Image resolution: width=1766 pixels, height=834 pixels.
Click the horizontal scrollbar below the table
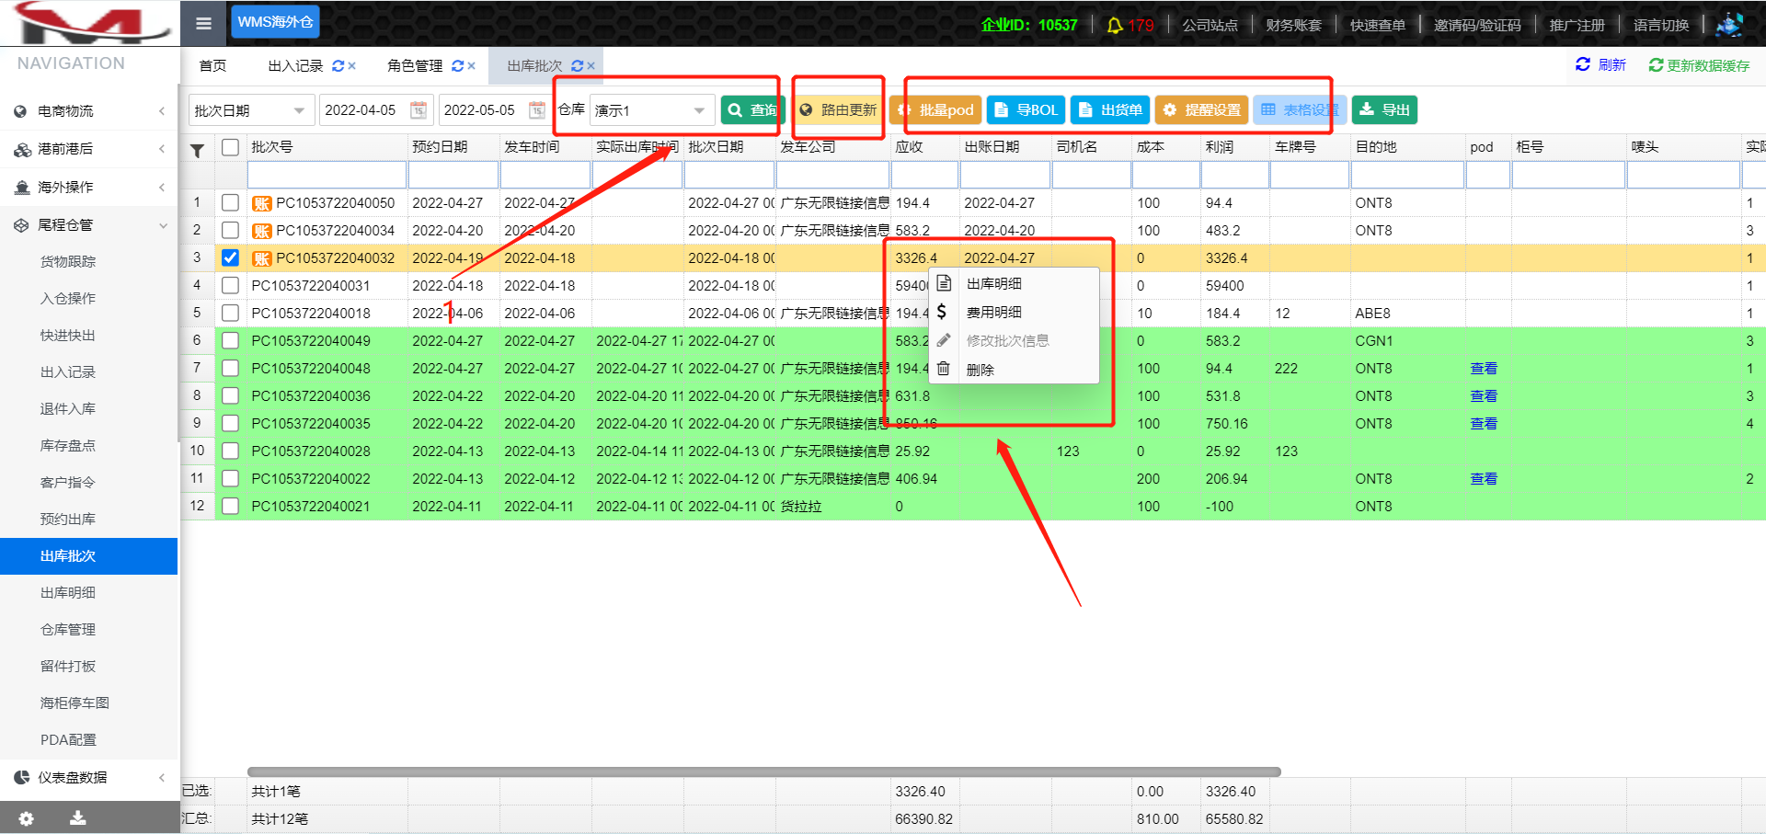763,772
